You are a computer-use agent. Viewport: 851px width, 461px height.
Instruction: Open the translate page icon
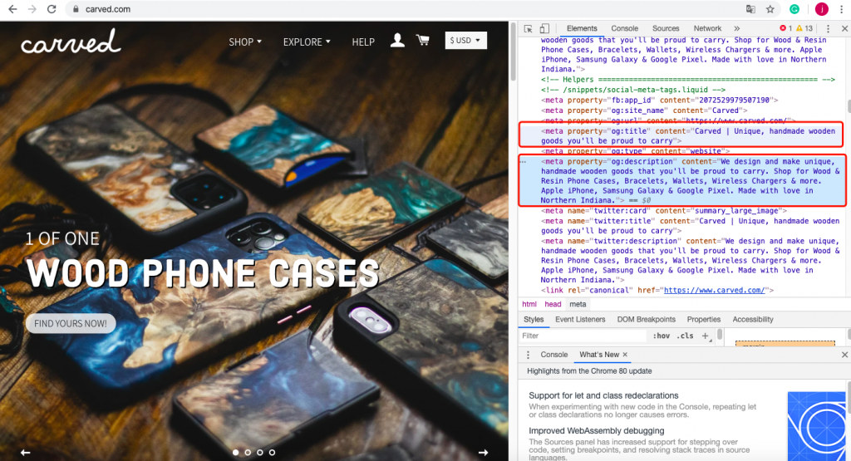click(750, 9)
